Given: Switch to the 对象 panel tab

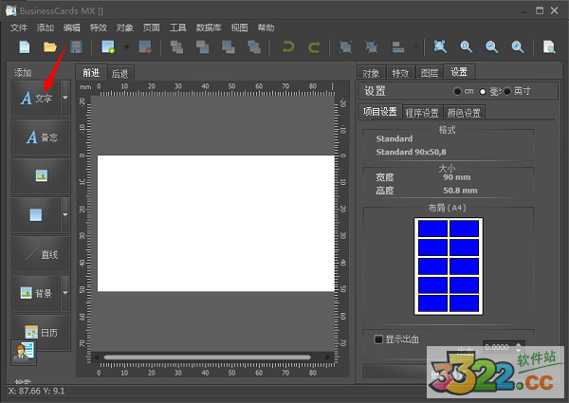Looking at the screenshot, I should click(x=371, y=73).
